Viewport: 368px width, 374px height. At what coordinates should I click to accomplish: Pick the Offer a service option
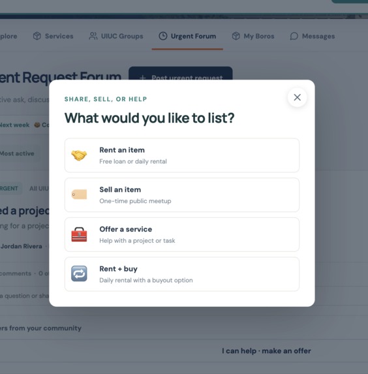point(182,234)
